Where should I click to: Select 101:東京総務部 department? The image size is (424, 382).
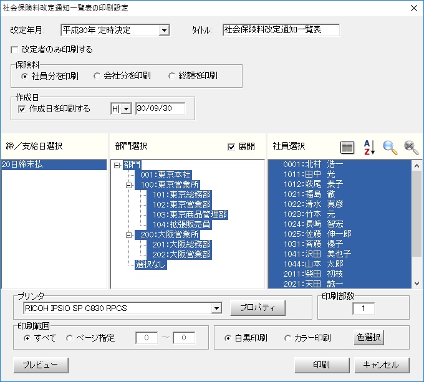[179, 195]
